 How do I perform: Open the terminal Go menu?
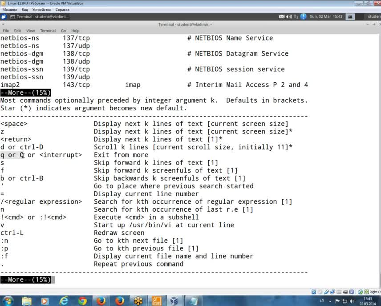[63, 31]
